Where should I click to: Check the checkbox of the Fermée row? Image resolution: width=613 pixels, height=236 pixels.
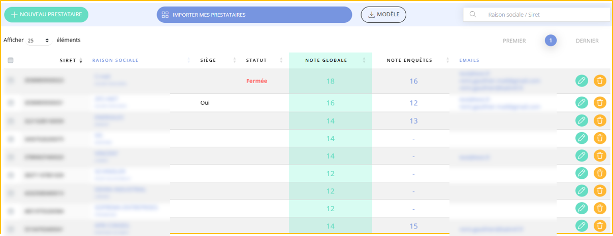pos(11,81)
